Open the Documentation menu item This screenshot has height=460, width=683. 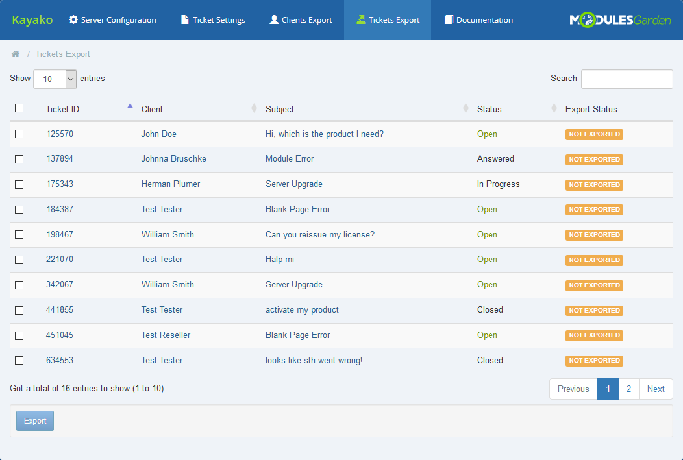478,19
